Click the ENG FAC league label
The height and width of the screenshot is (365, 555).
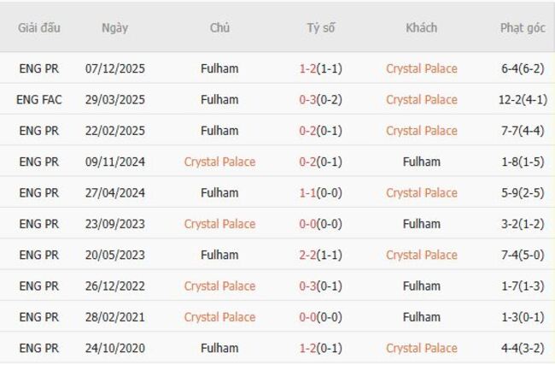point(39,99)
